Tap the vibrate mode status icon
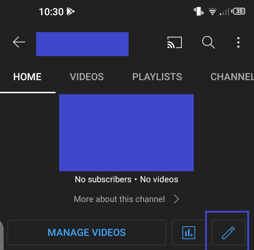 coord(199,11)
